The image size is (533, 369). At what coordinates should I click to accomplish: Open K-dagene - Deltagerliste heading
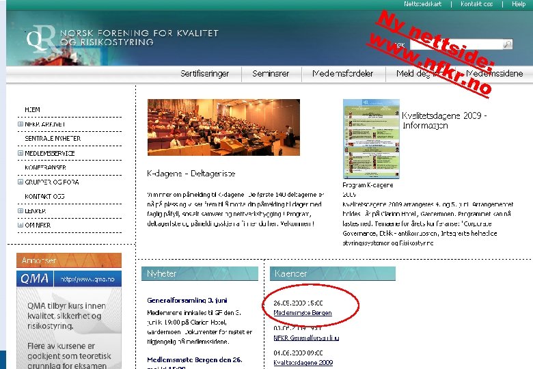(191, 174)
